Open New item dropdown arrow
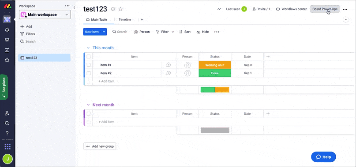Viewport: 356px width, 167px height. pos(104,32)
